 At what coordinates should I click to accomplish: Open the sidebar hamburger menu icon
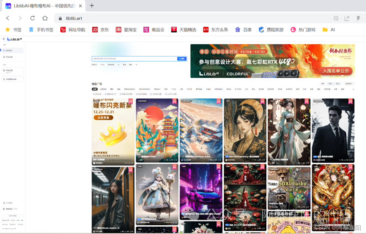4,39
